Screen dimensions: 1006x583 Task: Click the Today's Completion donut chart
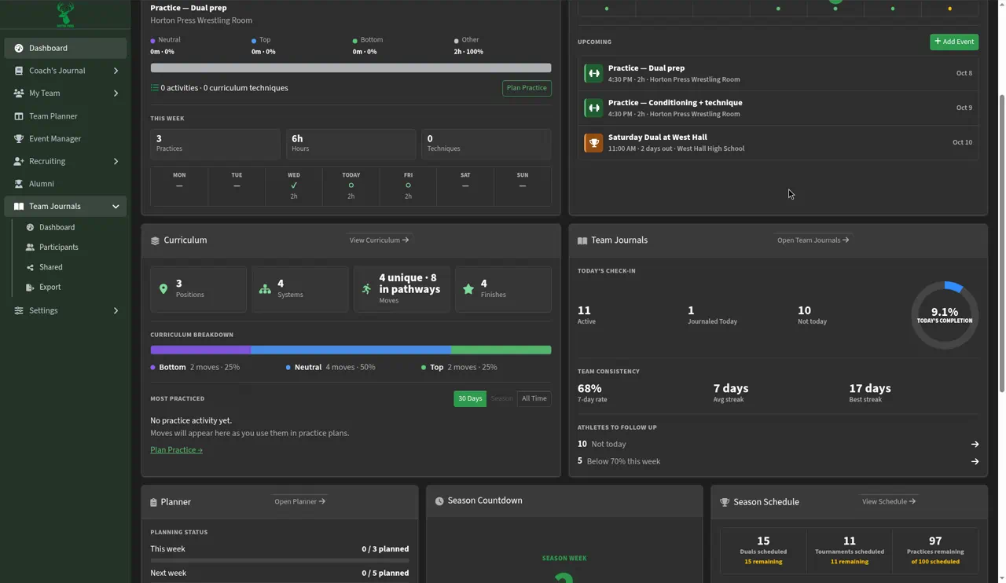pyautogui.click(x=945, y=315)
